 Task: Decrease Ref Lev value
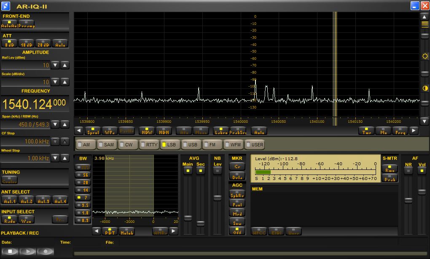coord(55,65)
